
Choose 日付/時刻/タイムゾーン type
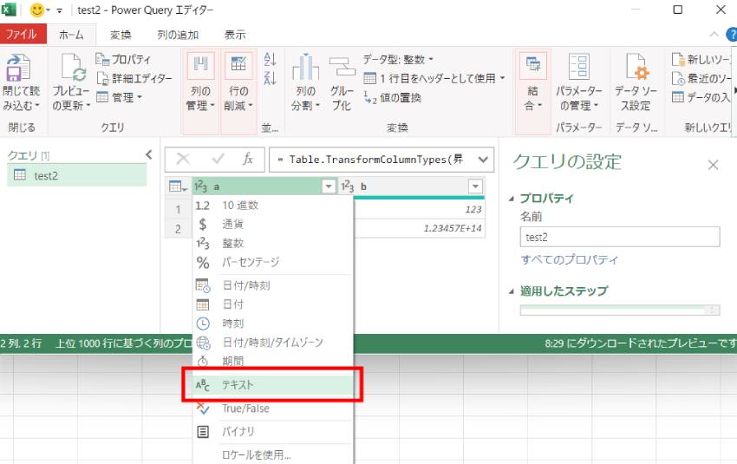[272, 343]
